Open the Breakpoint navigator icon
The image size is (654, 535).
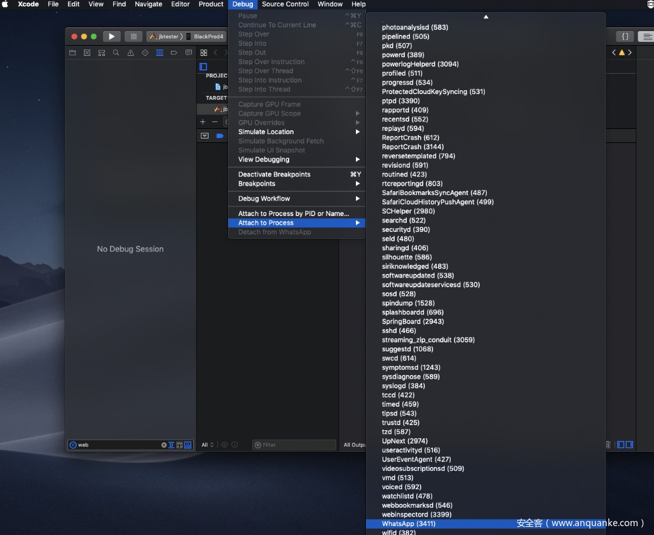[x=174, y=53]
